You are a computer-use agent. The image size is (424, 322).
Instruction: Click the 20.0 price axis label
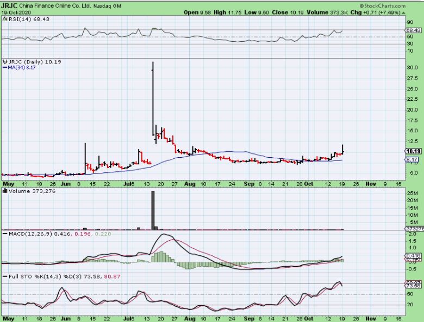[x=413, y=110]
